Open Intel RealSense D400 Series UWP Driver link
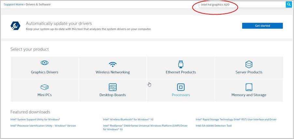The image size is (294, 139). (x=145, y=127)
